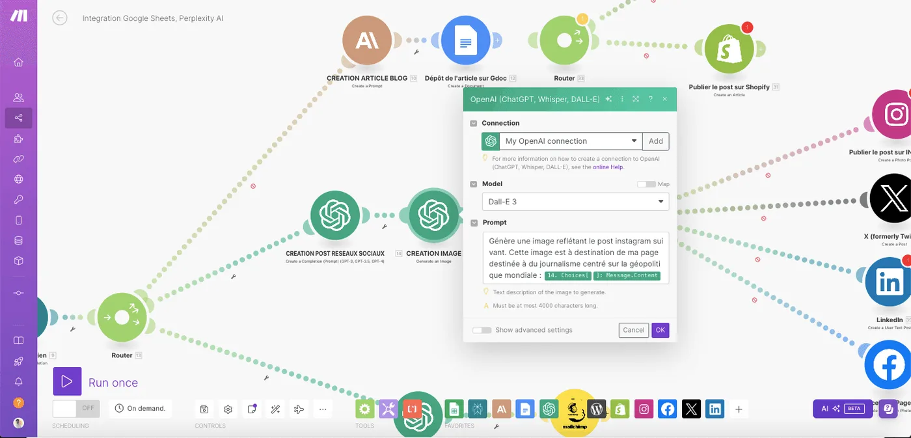Open user profile avatar in sidebar
Image resolution: width=911 pixels, height=438 pixels.
coord(18,422)
